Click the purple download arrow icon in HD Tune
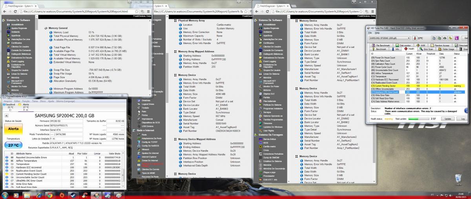 click(456, 38)
